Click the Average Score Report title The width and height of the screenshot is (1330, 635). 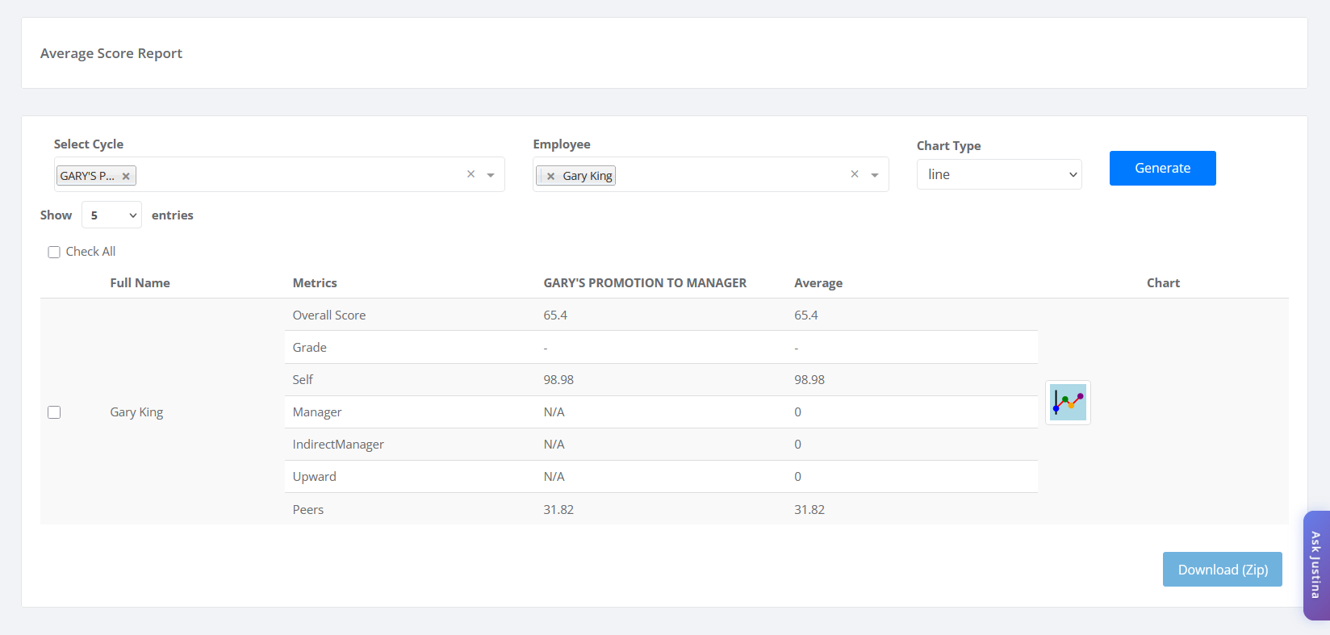[x=111, y=53]
